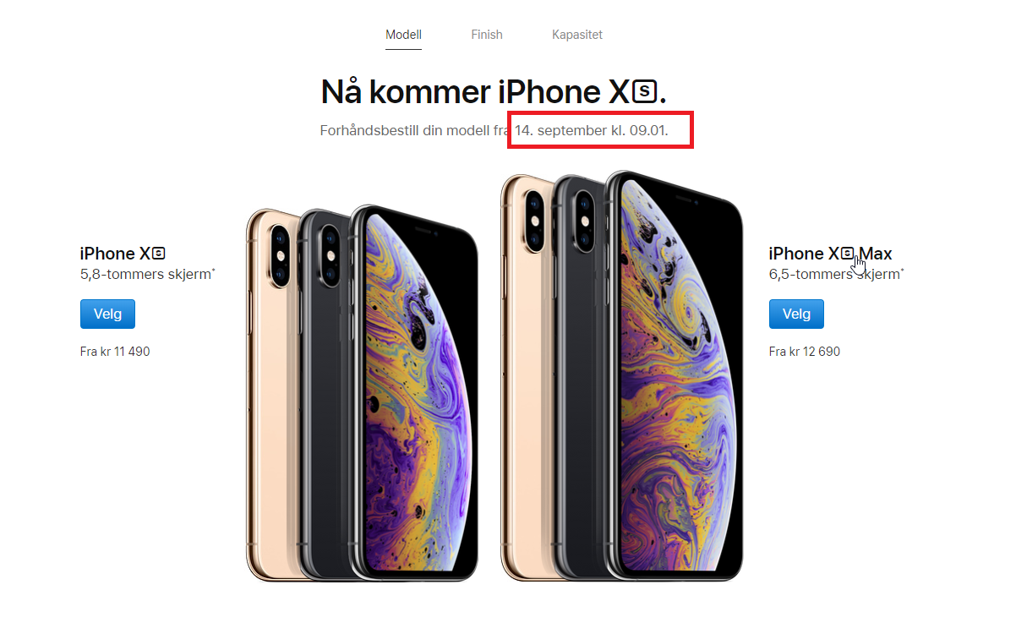Click dual camera on gold iPhone XS
The image size is (1016, 623).
point(277,254)
